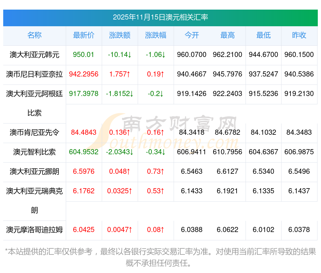Click the open price 940.4667
This screenshot has width=321, height=273.
pos(192,74)
